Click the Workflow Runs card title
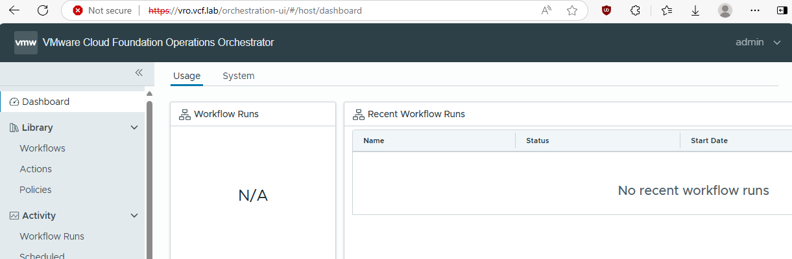The image size is (792, 259). click(x=226, y=114)
